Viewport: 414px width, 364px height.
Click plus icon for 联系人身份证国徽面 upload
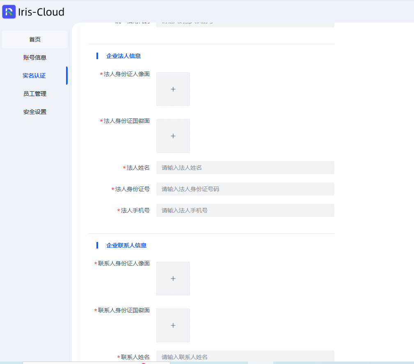pos(173,325)
